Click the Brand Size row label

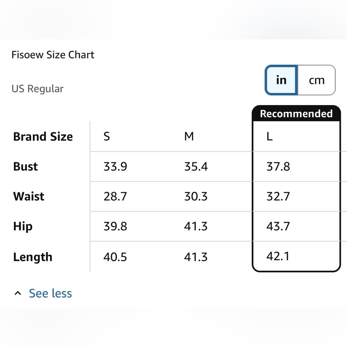43,136
